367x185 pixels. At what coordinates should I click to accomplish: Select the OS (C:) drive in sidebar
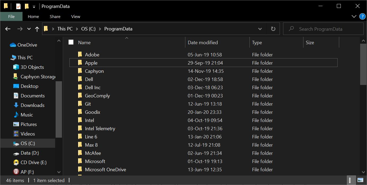pyautogui.click(x=28, y=143)
